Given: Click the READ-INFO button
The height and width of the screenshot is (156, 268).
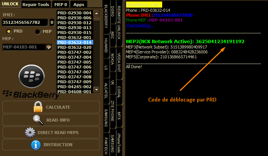Looking at the screenshot, I should point(51,120).
